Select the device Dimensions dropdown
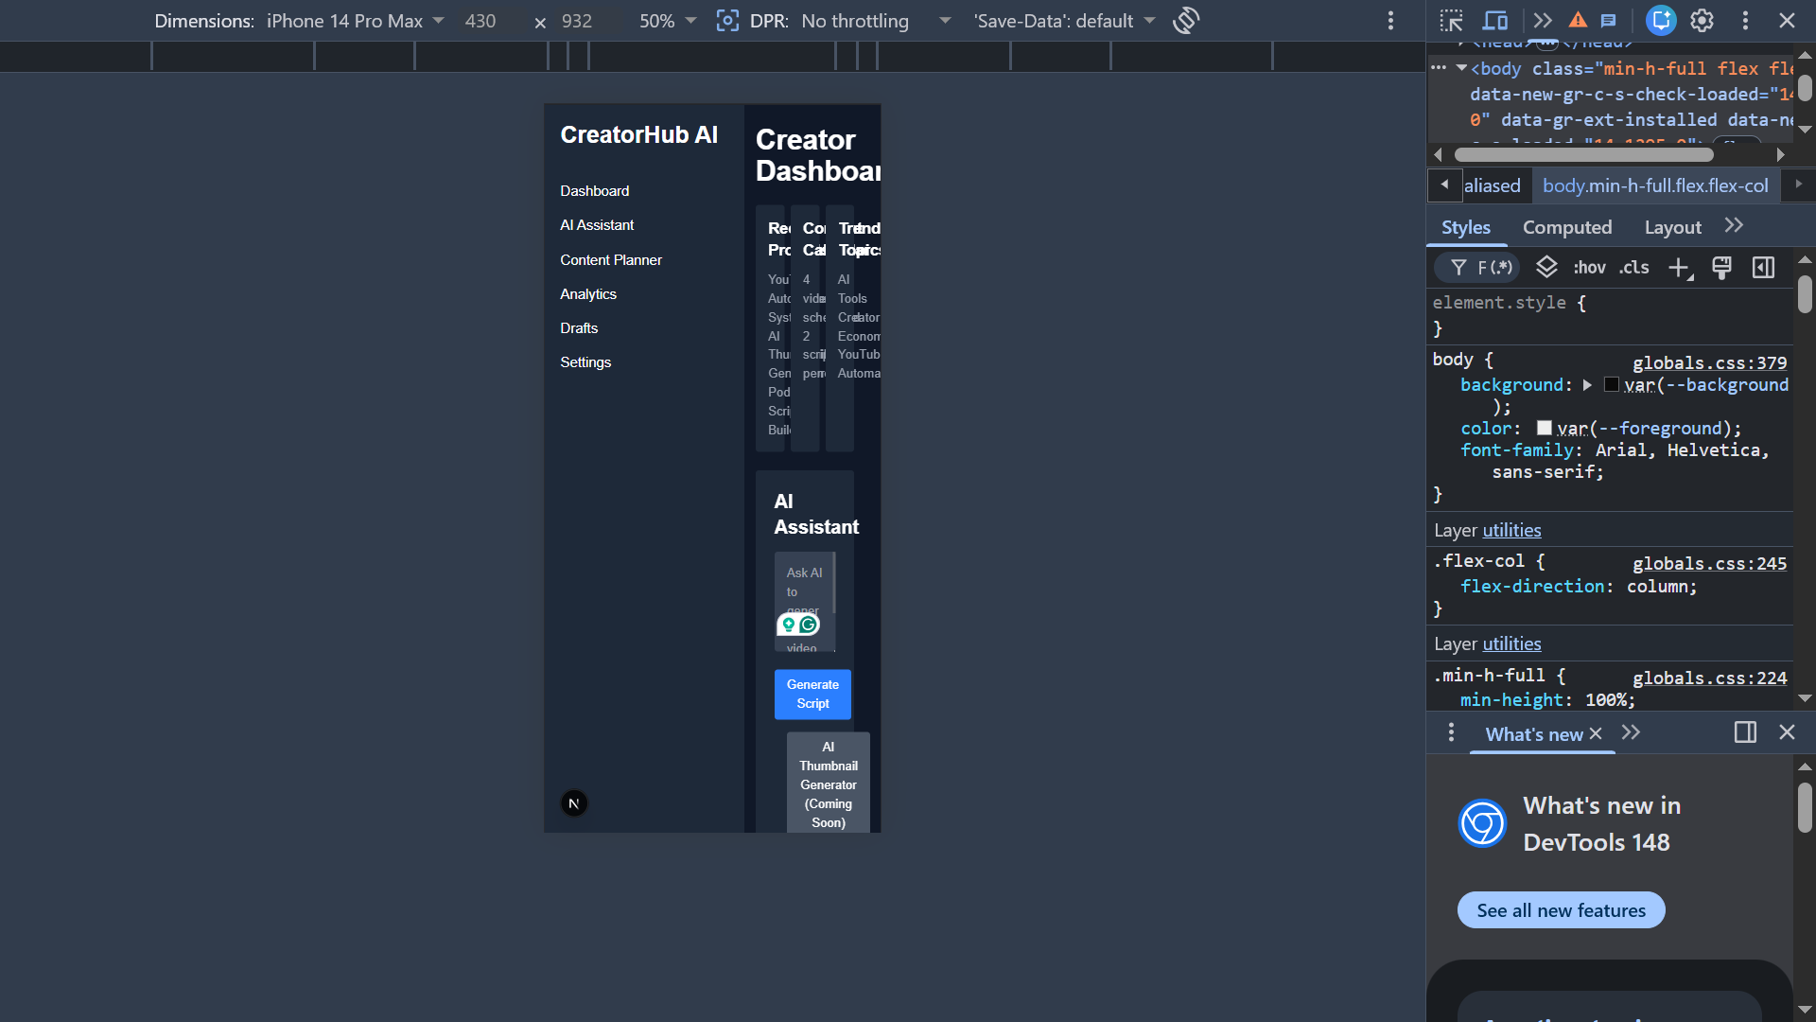Viewport: 1816px width, 1022px height. [x=356, y=21]
